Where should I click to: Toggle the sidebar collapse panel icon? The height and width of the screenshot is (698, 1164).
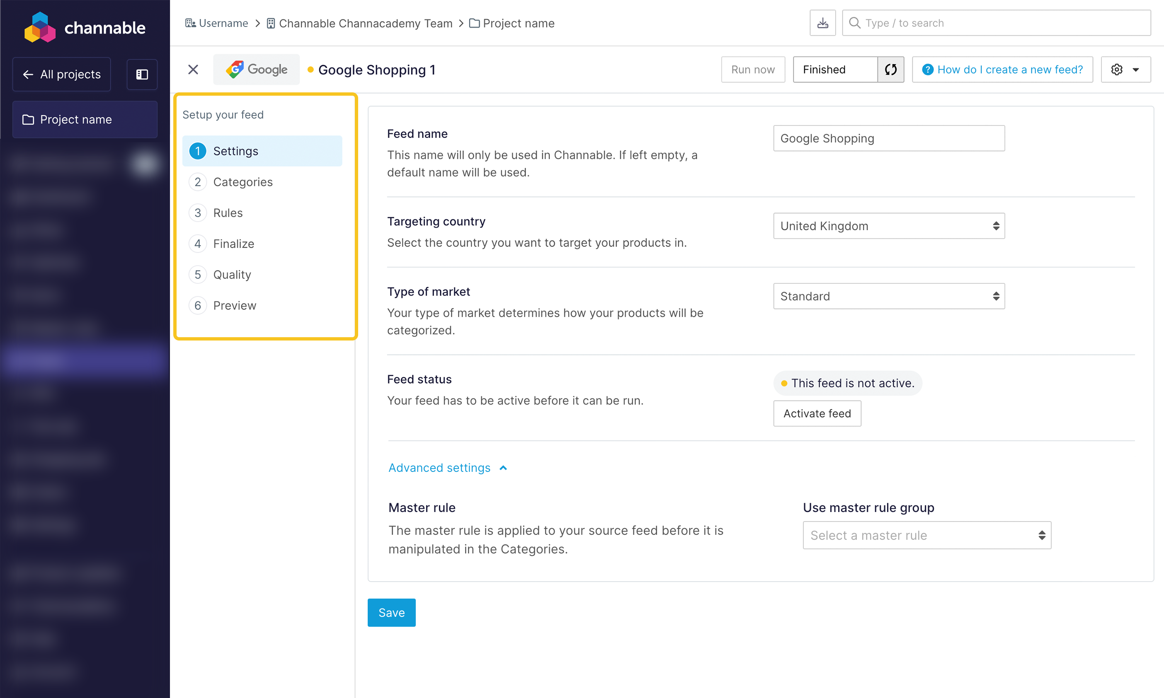point(142,74)
